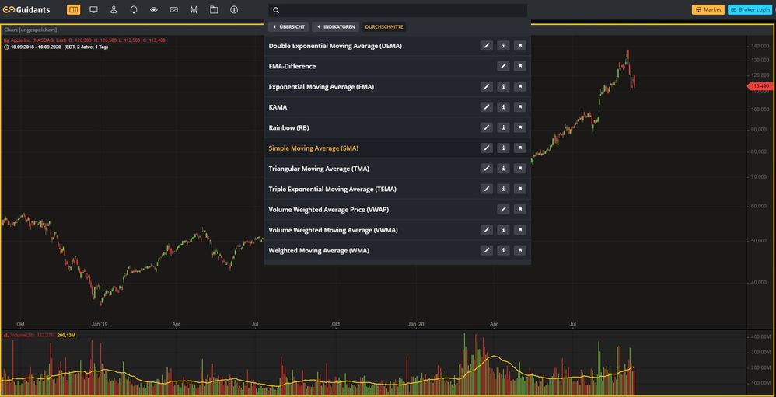Click the candlestick chart icon in the top toolbar
The height and width of the screenshot is (397, 776).
194,10
